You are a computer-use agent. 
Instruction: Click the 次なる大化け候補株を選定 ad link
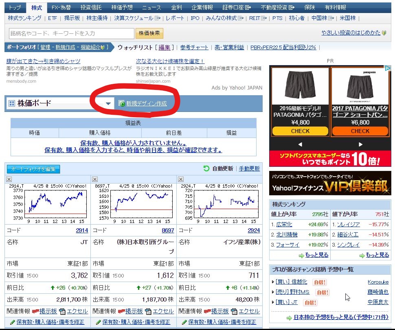(x=170, y=61)
